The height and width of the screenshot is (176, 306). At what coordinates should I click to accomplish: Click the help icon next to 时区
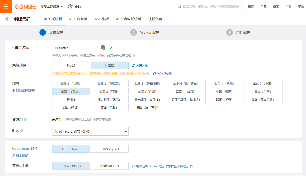pyautogui.click(x=22, y=131)
